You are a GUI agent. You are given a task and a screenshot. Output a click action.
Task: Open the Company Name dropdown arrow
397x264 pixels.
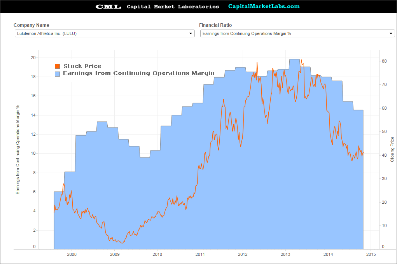(191, 33)
